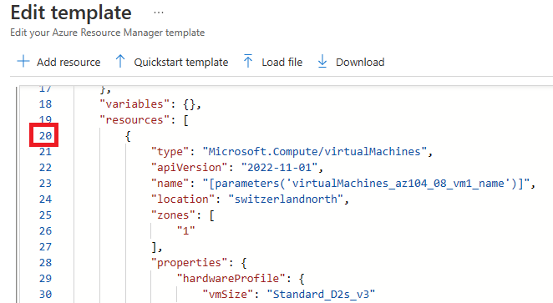Open the Quickstart template option
553x303 pixels.
(181, 62)
